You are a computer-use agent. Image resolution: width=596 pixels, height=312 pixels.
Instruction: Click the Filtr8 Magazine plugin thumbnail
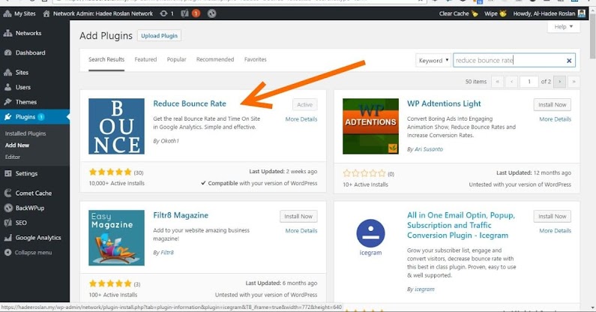(x=116, y=238)
